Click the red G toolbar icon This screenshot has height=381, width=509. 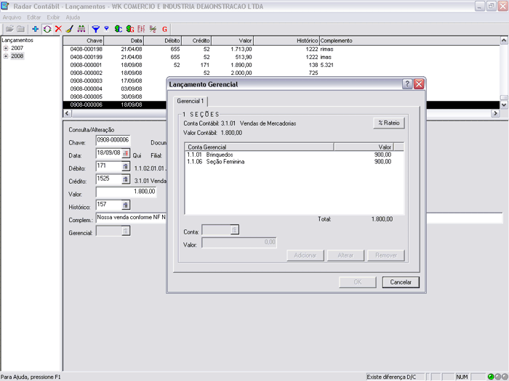tap(165, 29)
